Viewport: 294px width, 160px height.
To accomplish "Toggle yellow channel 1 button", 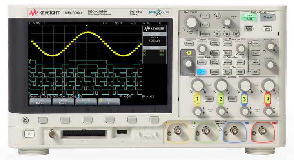I will pos(198,99).
